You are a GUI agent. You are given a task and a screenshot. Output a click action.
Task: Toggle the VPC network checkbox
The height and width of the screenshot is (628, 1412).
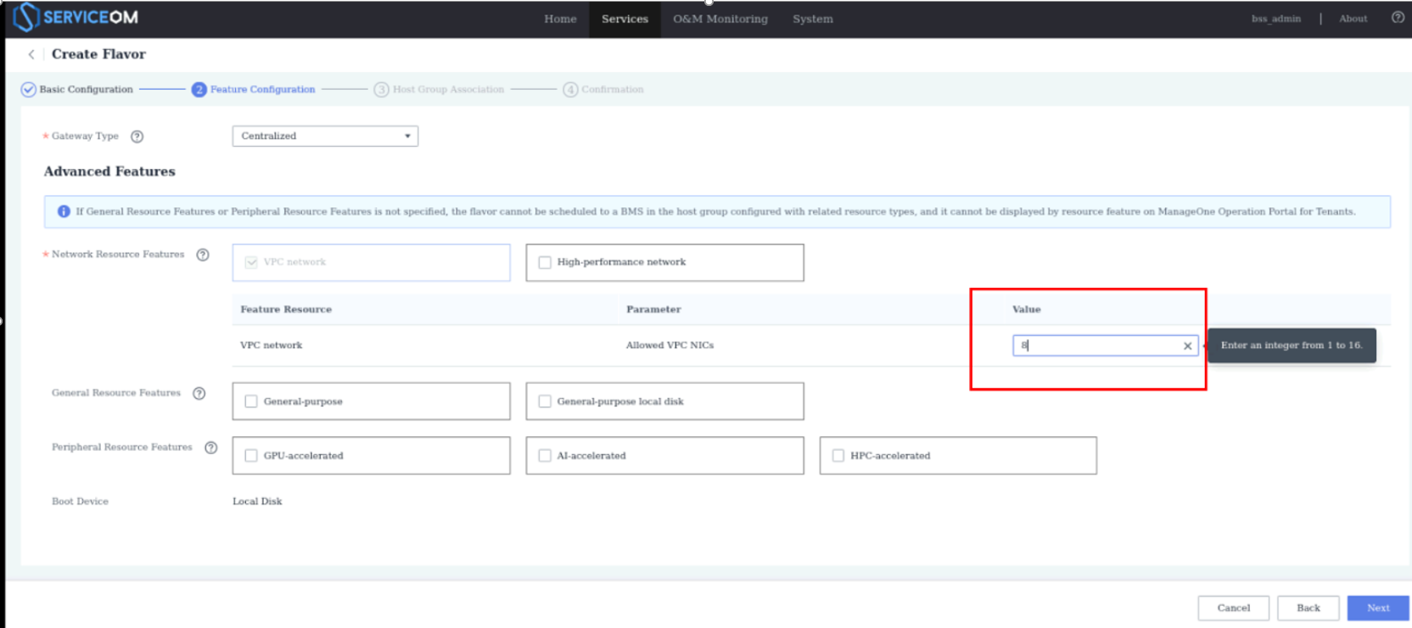[251, 262]
